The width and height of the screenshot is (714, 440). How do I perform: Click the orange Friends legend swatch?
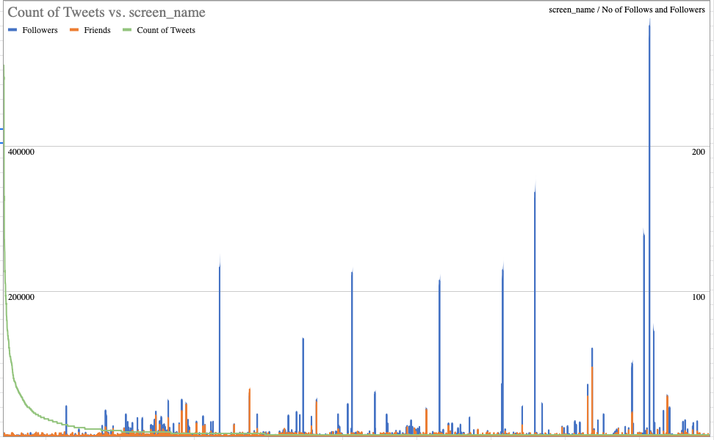coord(74,30)
